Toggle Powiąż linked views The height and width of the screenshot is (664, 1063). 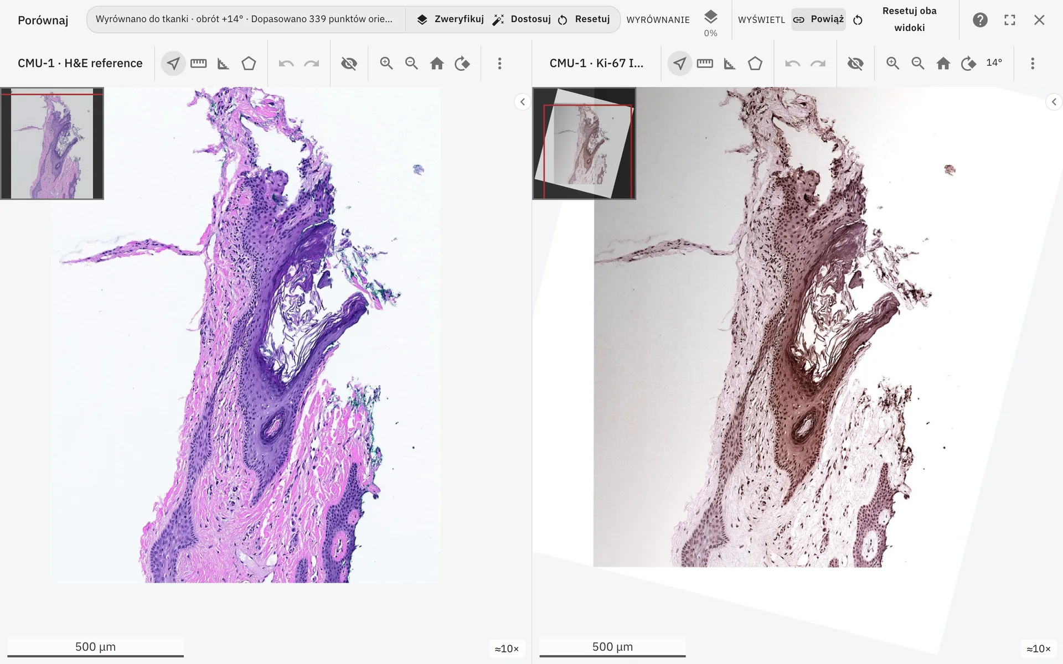pyautogui.click(x=818, y=19)
